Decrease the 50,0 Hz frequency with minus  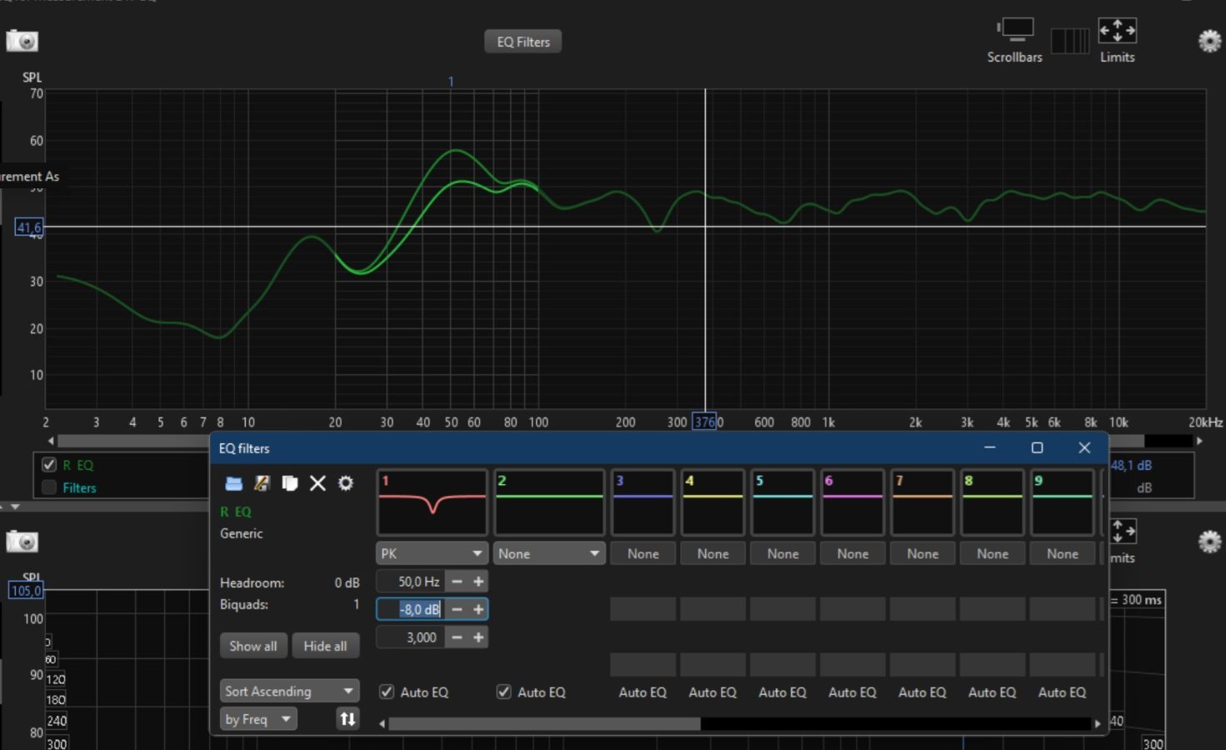[x=457, y=582]
